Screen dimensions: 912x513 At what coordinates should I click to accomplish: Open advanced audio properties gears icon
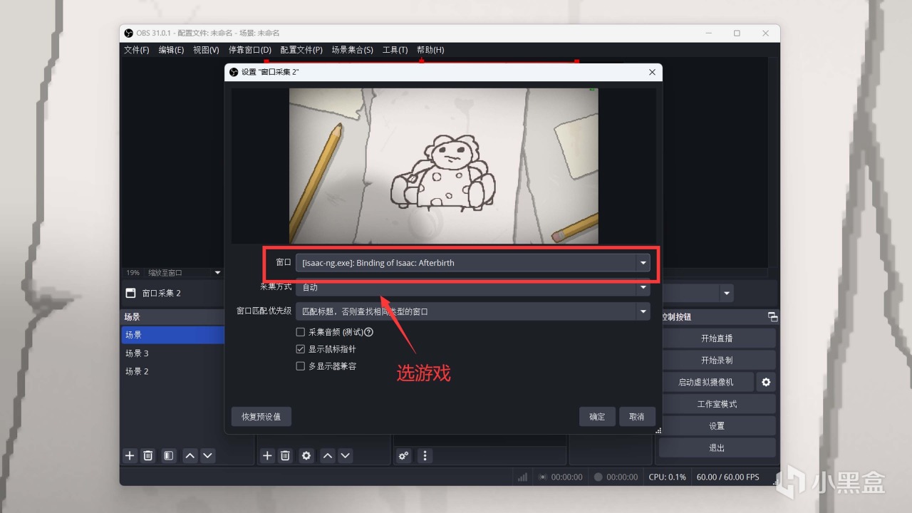(404, 455)
